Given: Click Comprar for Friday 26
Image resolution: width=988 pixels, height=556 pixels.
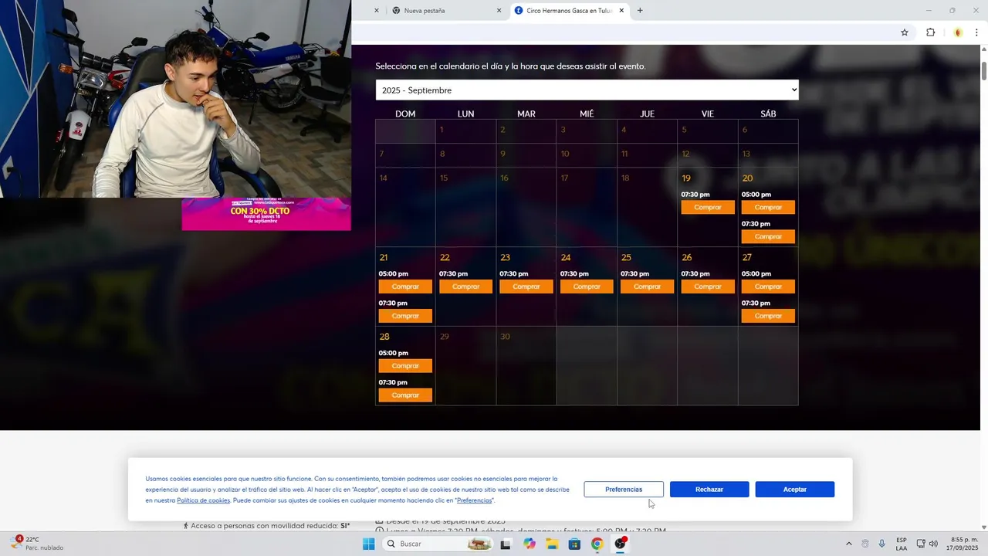Looking at the screenshot, I should [708, 286].
